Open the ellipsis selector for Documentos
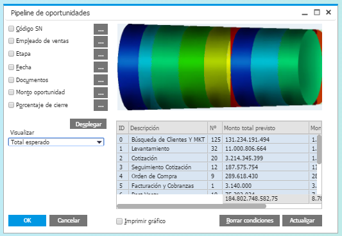This screenshot has width=342, height=236. point(101,80)
